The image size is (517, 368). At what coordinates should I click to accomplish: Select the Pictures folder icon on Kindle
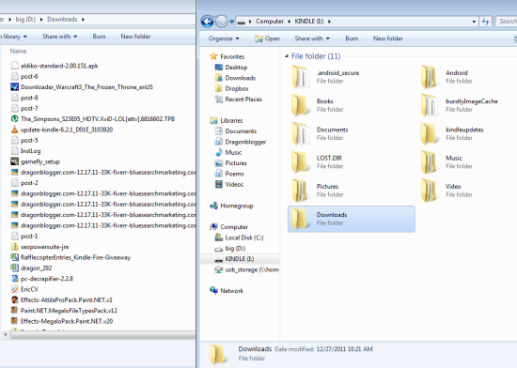point(300,191)
